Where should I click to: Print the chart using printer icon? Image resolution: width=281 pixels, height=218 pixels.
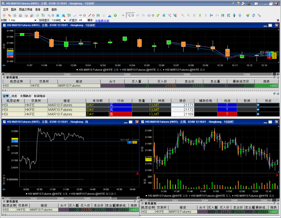[26, 15]
